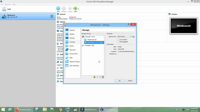The image size is (200, 112).
Task: Click the Oracle VM VirtualBox taskbar item
Action: coord(108,110)
